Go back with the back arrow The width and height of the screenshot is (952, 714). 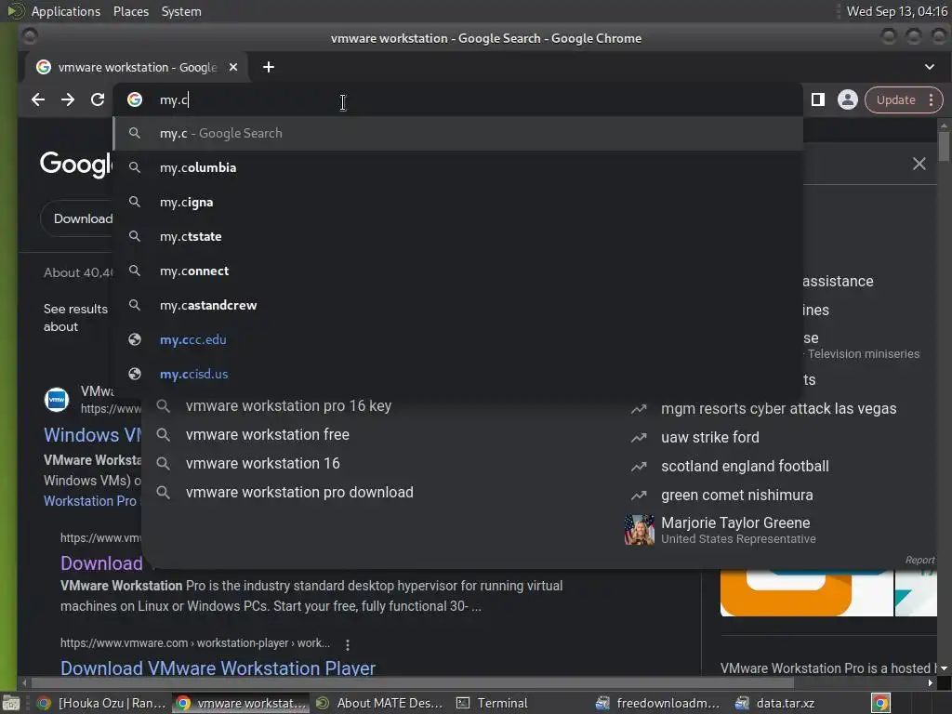pyautogui.click(x=37, y=99)
